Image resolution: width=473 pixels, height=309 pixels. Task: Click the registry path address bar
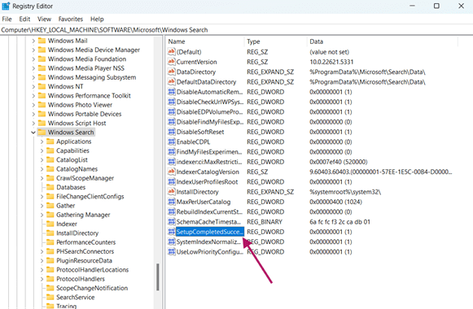click(x=236, y=30)
